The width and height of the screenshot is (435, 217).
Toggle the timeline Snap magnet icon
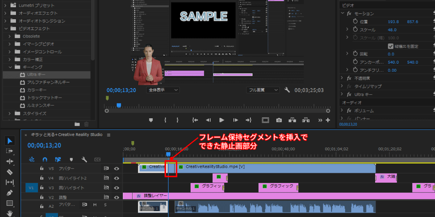tap(45, 159)
